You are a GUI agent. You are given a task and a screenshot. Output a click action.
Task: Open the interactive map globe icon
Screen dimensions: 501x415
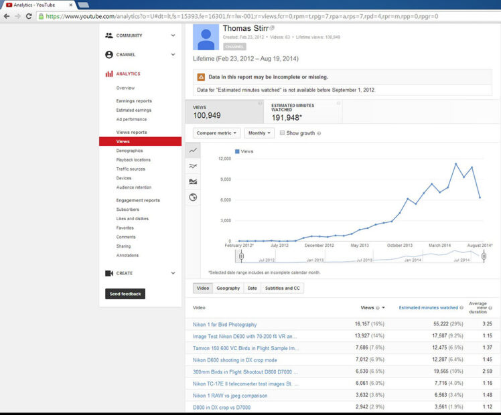[x=193, y=197]
